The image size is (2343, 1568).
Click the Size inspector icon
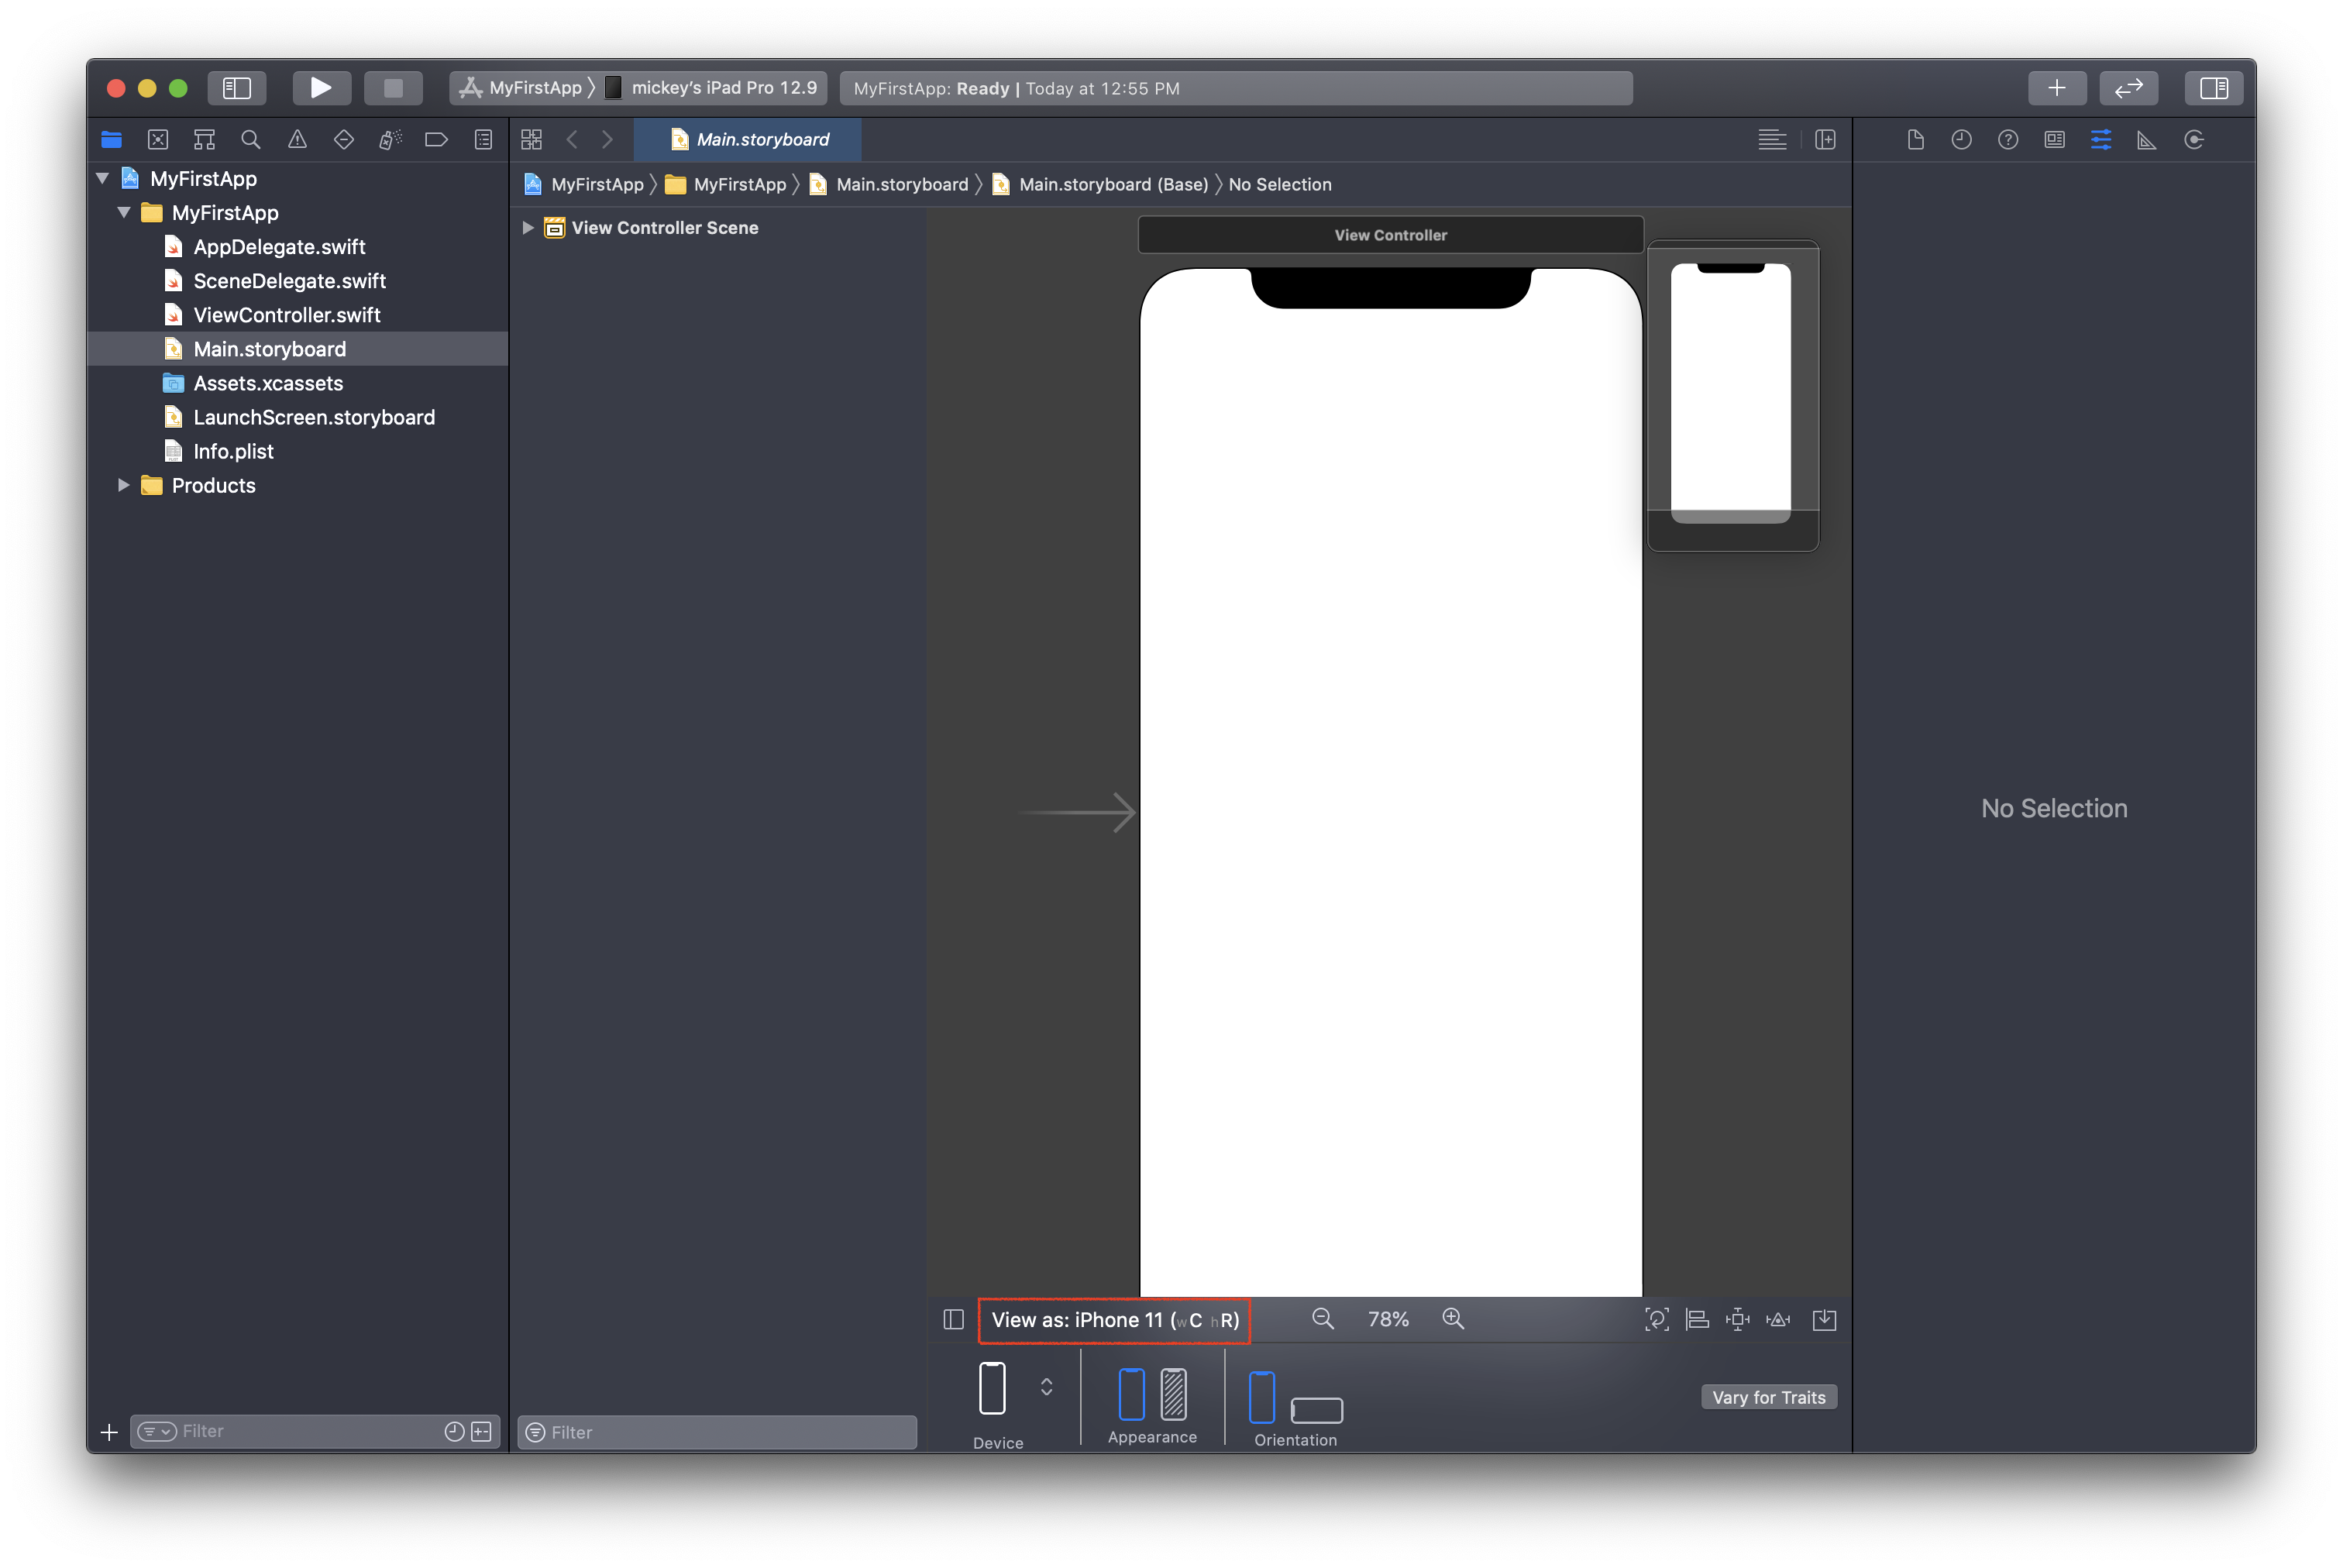tap(2149, 138)
